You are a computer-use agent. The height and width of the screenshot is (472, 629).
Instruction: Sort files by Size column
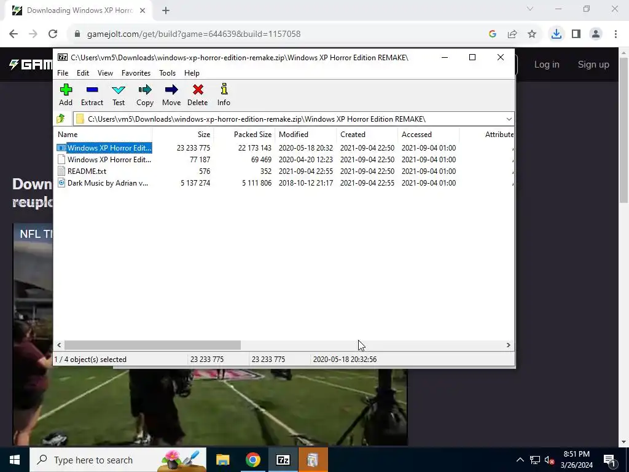click(182, 135)
